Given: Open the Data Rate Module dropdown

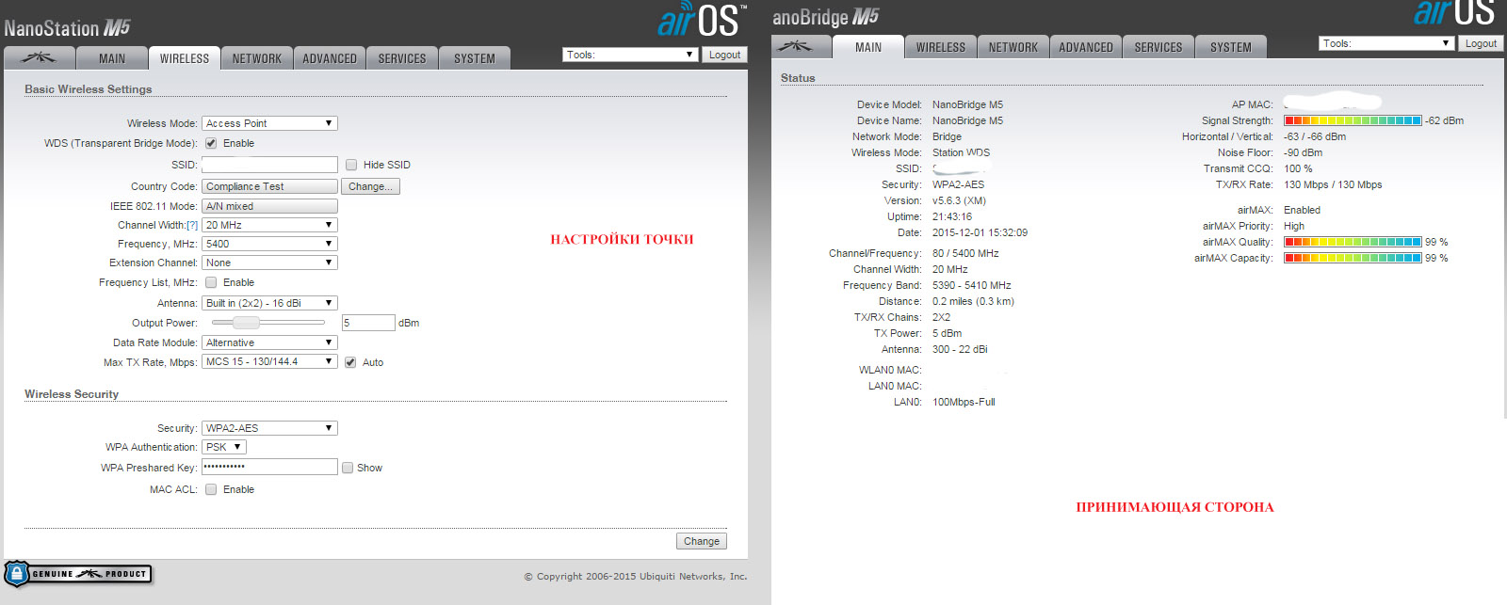Looking at the screenshot, I should coord(269,342).
